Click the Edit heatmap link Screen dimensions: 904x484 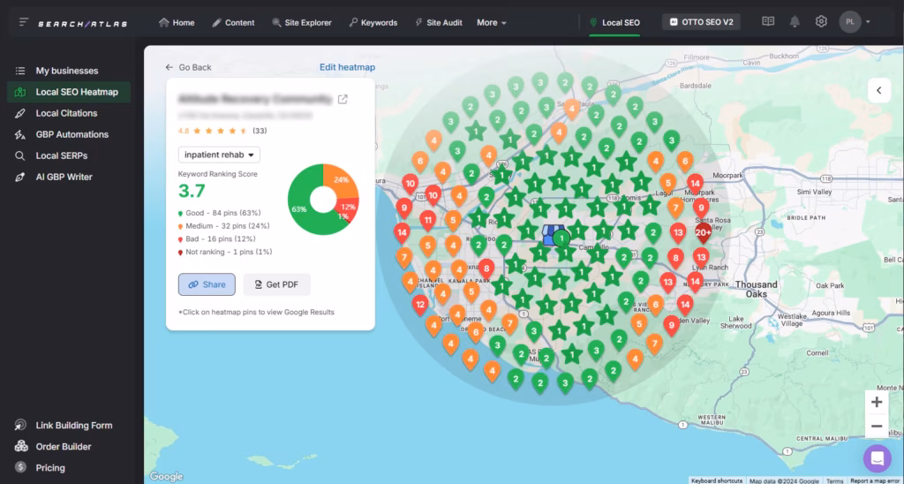click(x=347, y=67)
